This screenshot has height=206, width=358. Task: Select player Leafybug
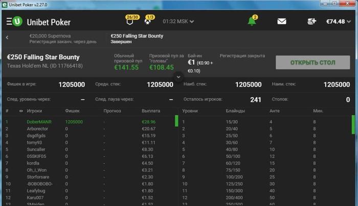pyautogui.click(x=36, y=191)
